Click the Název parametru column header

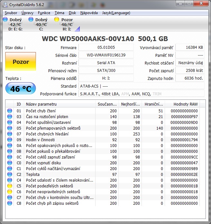coord(60,104)
